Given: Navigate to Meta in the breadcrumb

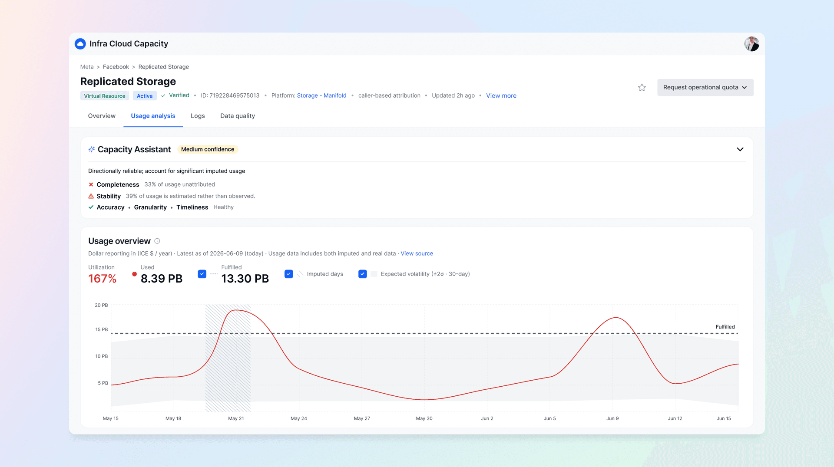Looking at the screenshot, I should coord(87,67).
